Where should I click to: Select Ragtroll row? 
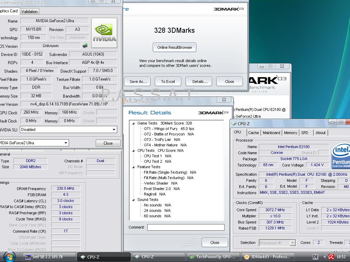tap(154, 194)
